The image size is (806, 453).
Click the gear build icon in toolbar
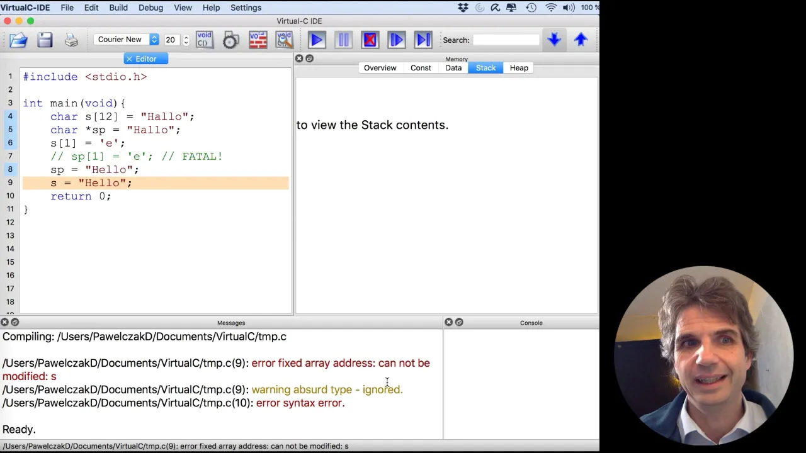(230, 40)
